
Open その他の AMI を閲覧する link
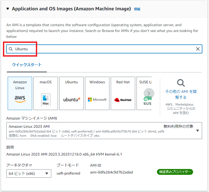coord(181,94)
